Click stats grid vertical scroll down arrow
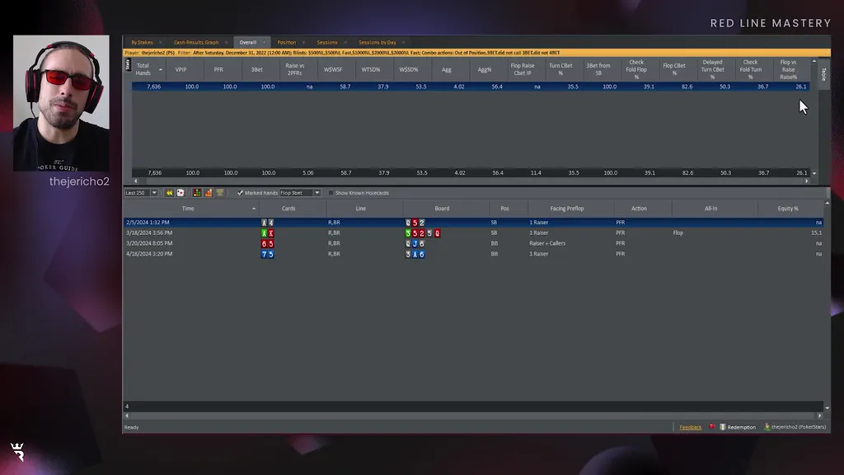This screenshot has height=475, width=844. click(x=814, y=173)
